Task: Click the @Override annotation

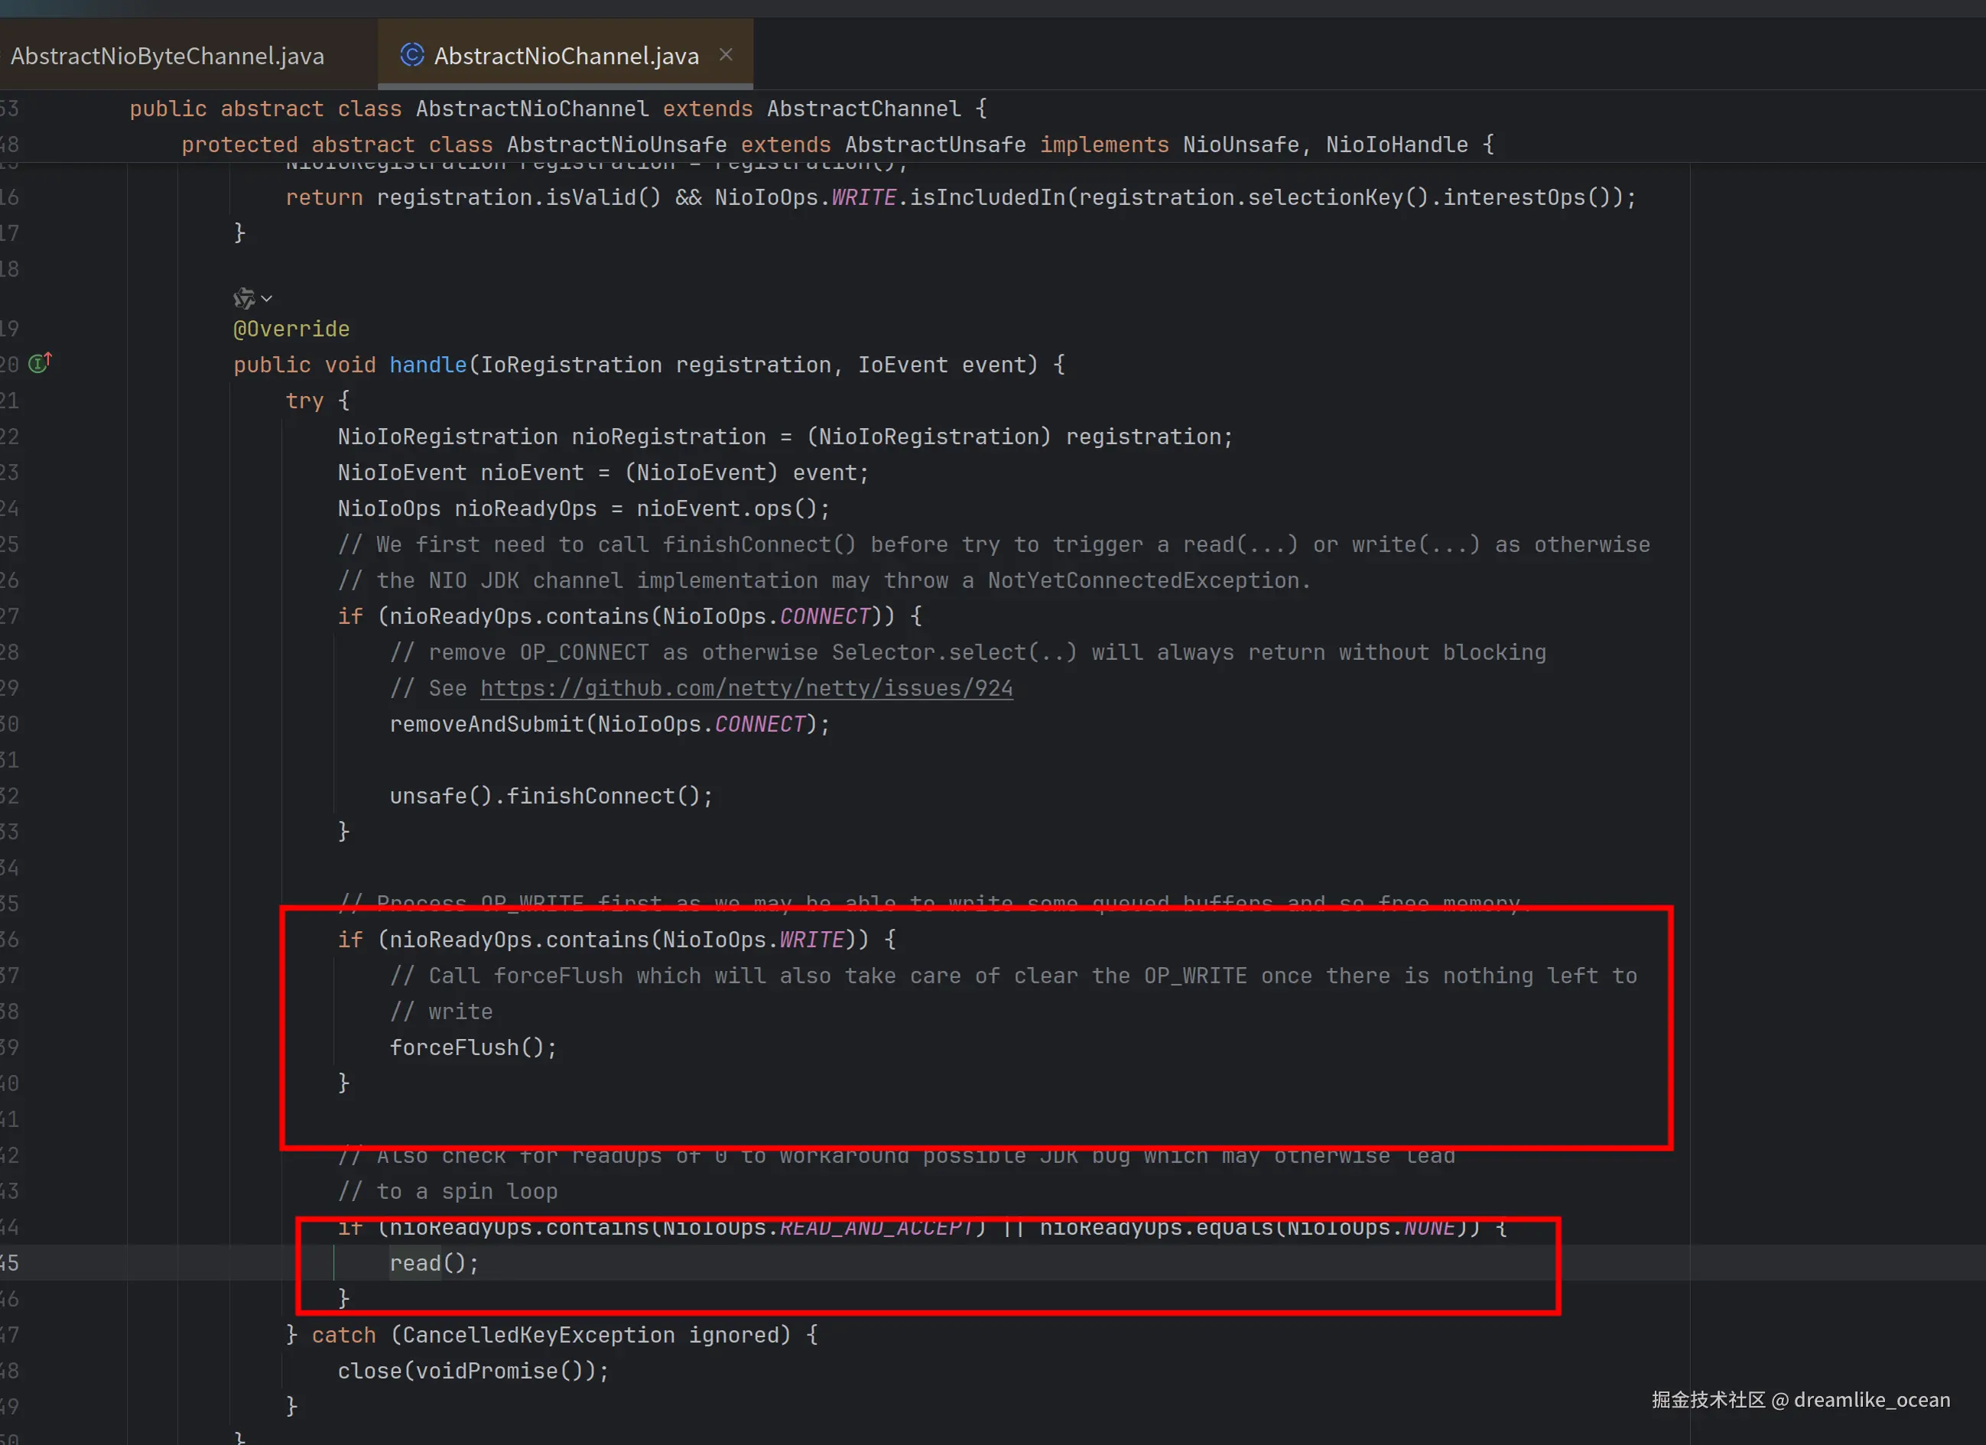Action: [x=291, y=329]
